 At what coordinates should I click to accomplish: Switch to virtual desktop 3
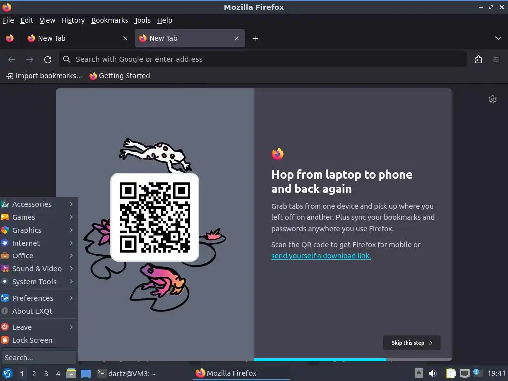point(46,374)
